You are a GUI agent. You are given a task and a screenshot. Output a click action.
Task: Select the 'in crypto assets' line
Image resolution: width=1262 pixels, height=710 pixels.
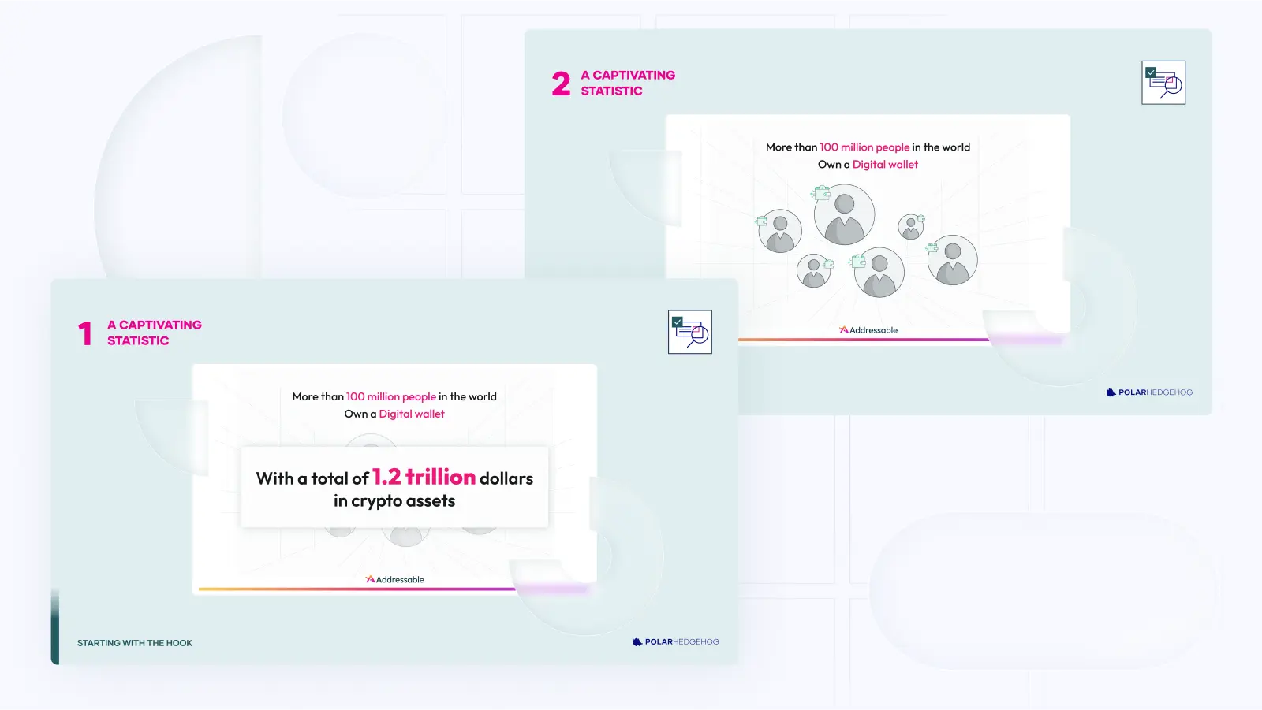[x=394, y=501]
